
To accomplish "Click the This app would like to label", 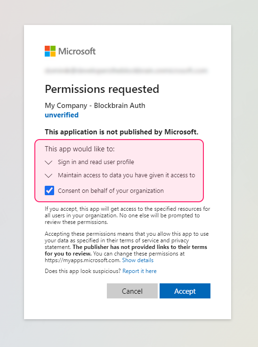I will pyautogui.click(x=80, y=149).
